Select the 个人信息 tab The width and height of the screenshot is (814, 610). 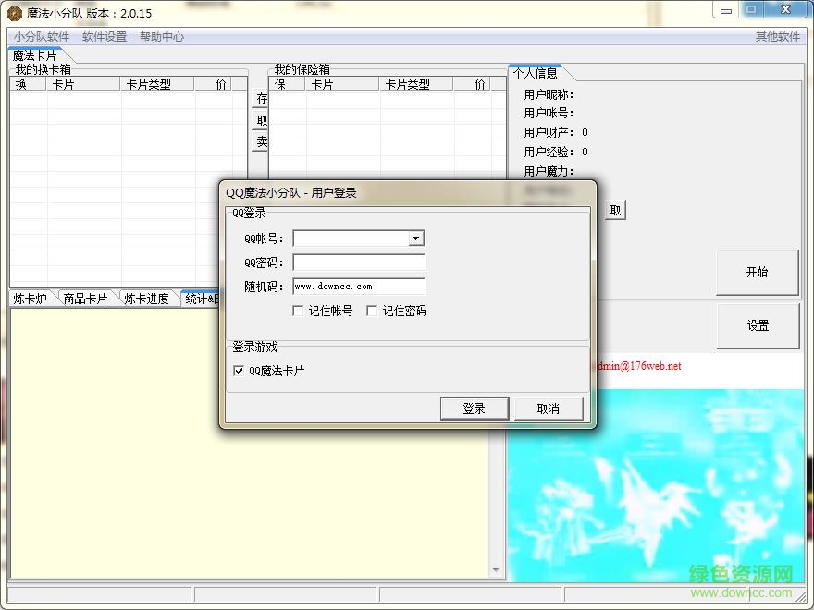(535, 73)
